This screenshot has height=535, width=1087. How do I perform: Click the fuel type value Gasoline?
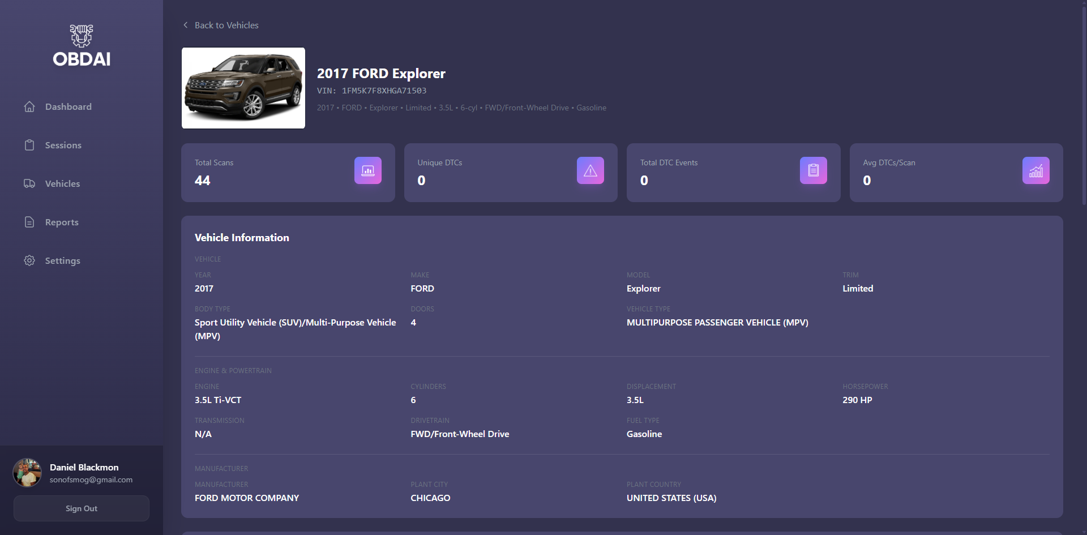(x=644, y=434)
